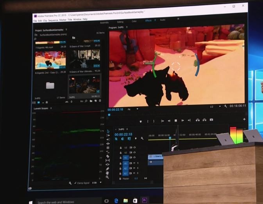Viewport: 263px width, 204px height.
Task: Click the Program monitor scrub playhead
Action: pos(109,115)
